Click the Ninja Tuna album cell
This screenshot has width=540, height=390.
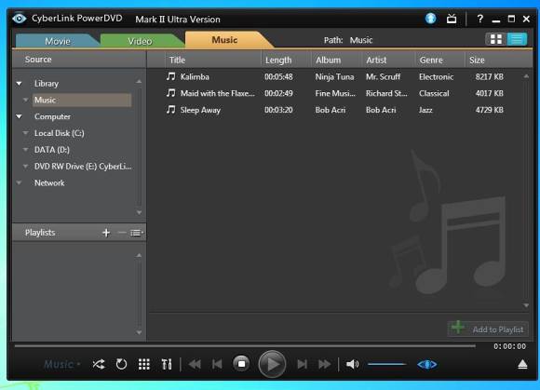(334, 76)
